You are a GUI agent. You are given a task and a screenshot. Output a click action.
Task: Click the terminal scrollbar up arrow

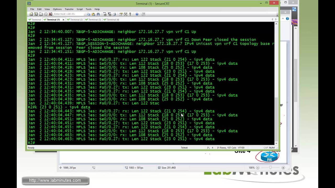pyautogui.click(x=276, y=24)
